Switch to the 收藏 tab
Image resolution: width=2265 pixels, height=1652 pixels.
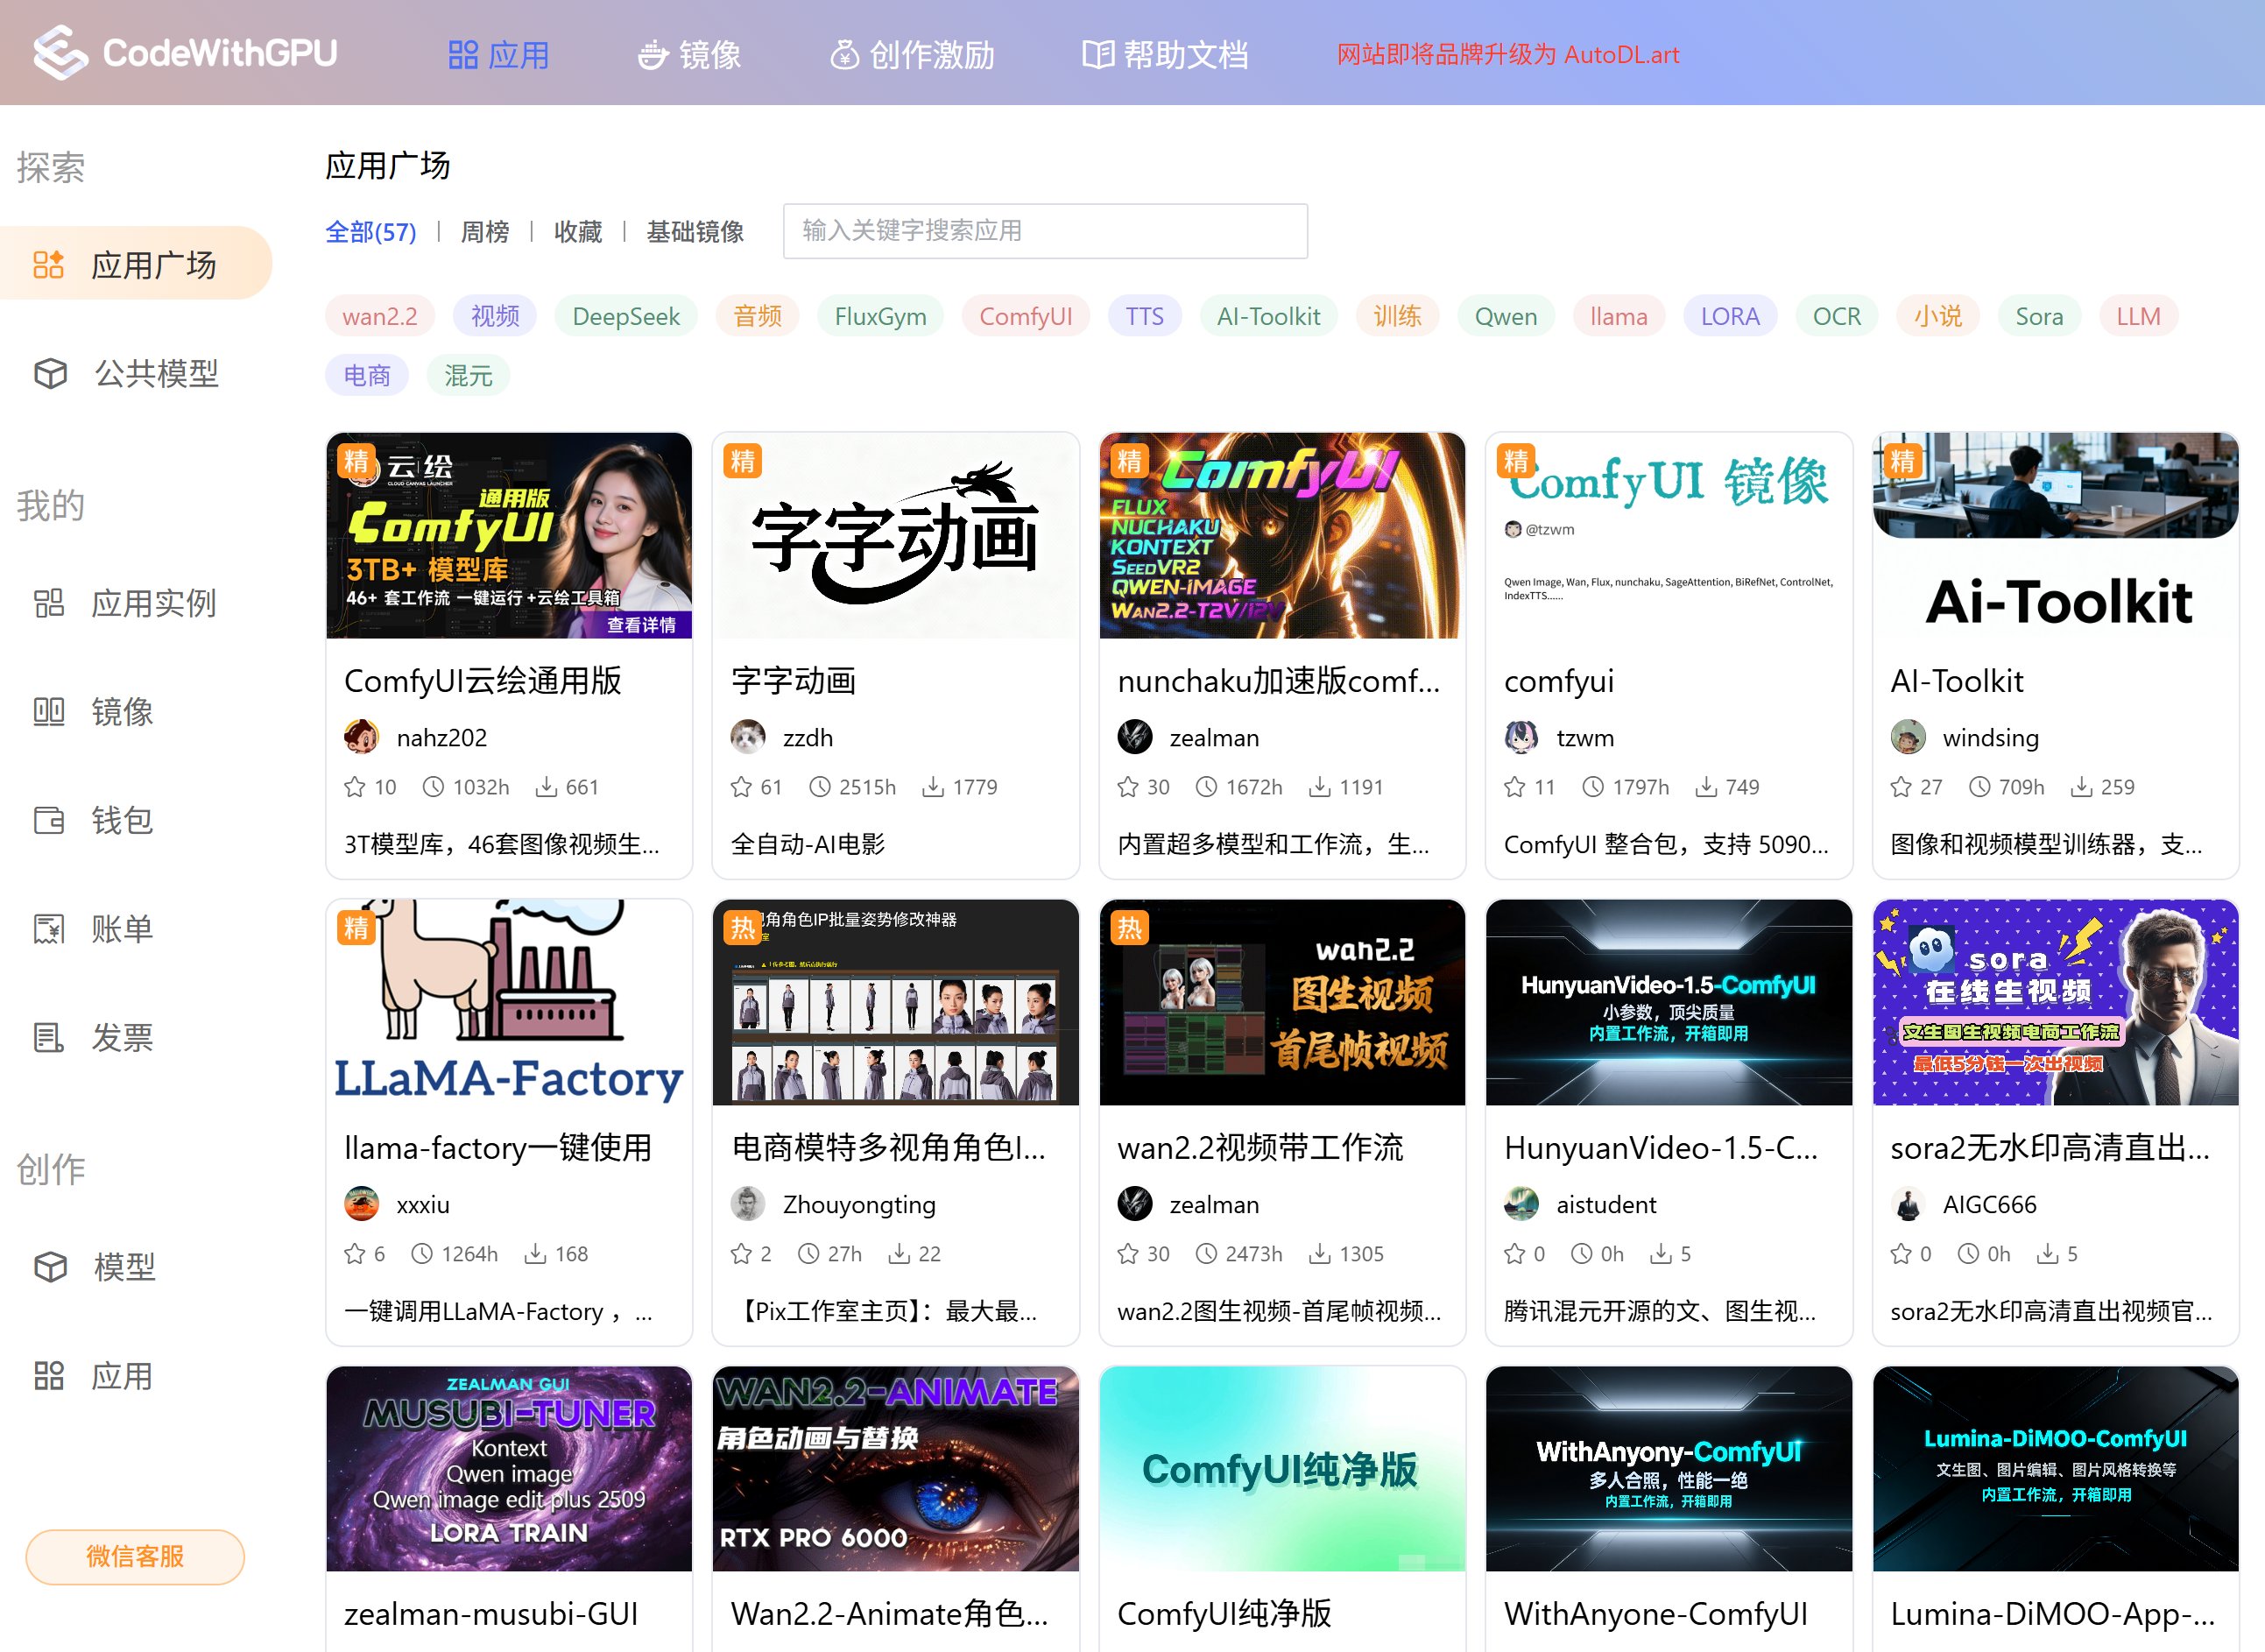(x=578, y=232)
